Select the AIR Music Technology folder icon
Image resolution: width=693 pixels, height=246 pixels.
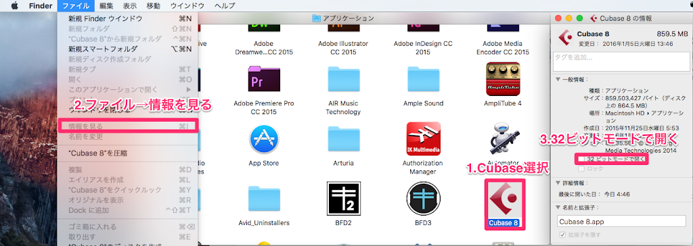[343, 80]
